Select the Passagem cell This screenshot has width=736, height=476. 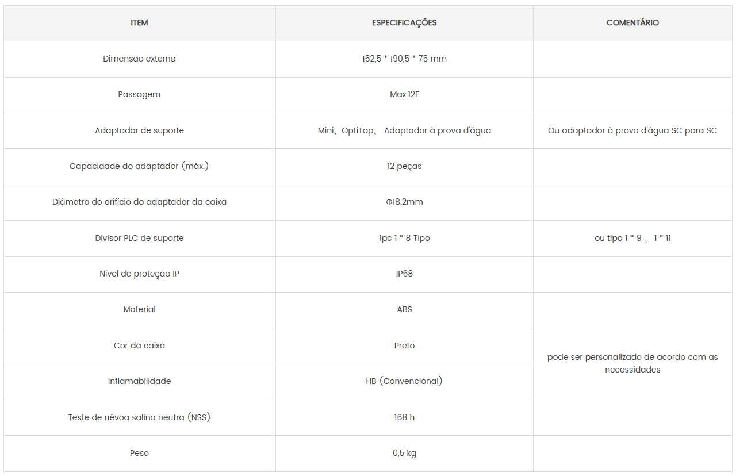(139, 94)
